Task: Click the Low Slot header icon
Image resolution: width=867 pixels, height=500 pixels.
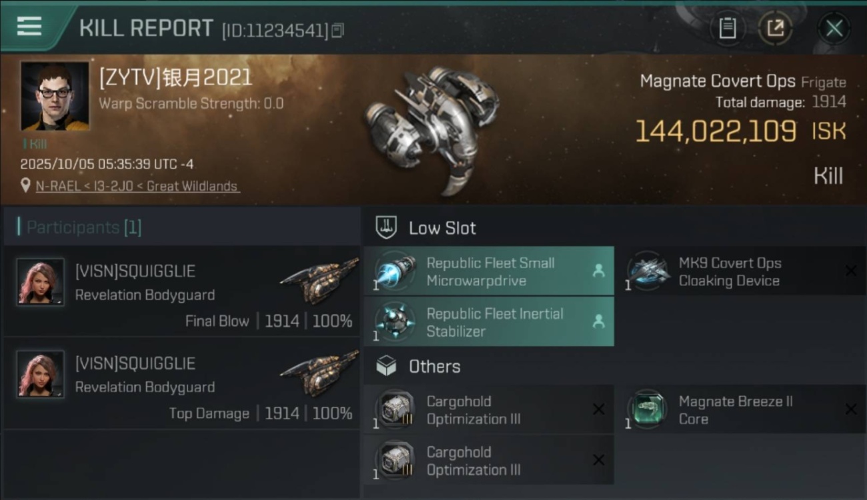Action: pos(386,227)
